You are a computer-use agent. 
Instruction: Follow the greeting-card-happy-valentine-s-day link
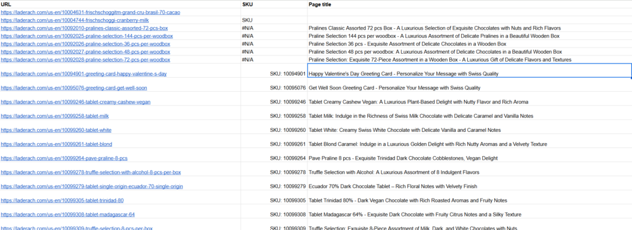[x=84, y=74]
